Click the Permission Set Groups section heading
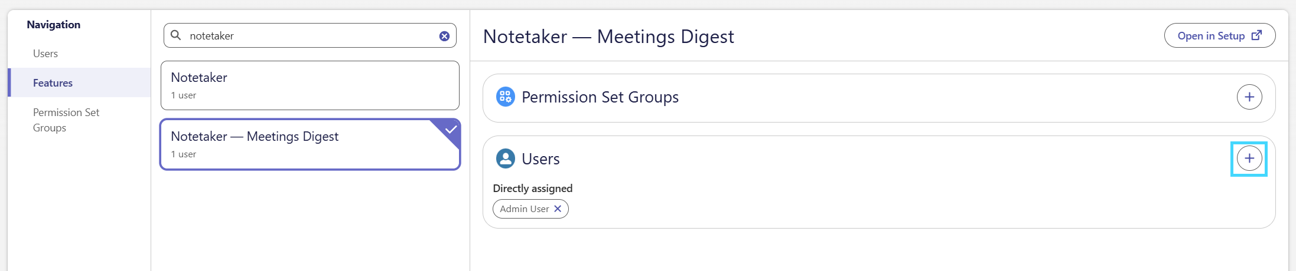This screenshot has width=1296, height=271. (x=600, y=97)
